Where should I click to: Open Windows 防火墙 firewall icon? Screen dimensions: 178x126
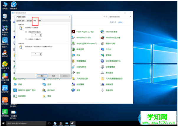pos(102,38)
